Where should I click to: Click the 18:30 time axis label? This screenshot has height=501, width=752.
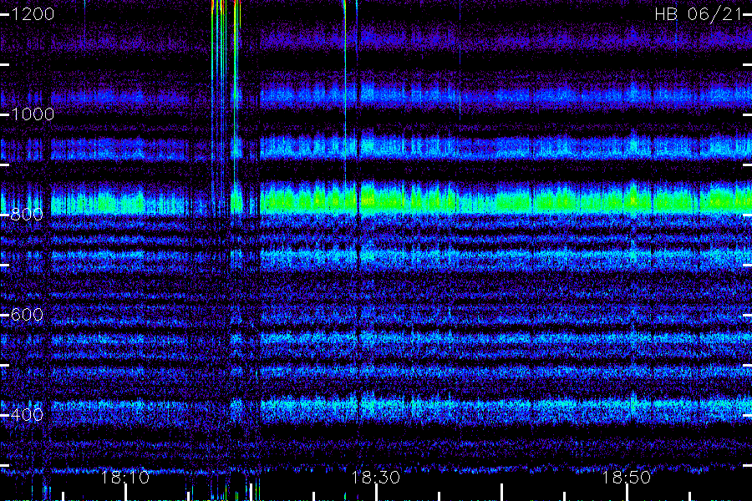(375, 478)
